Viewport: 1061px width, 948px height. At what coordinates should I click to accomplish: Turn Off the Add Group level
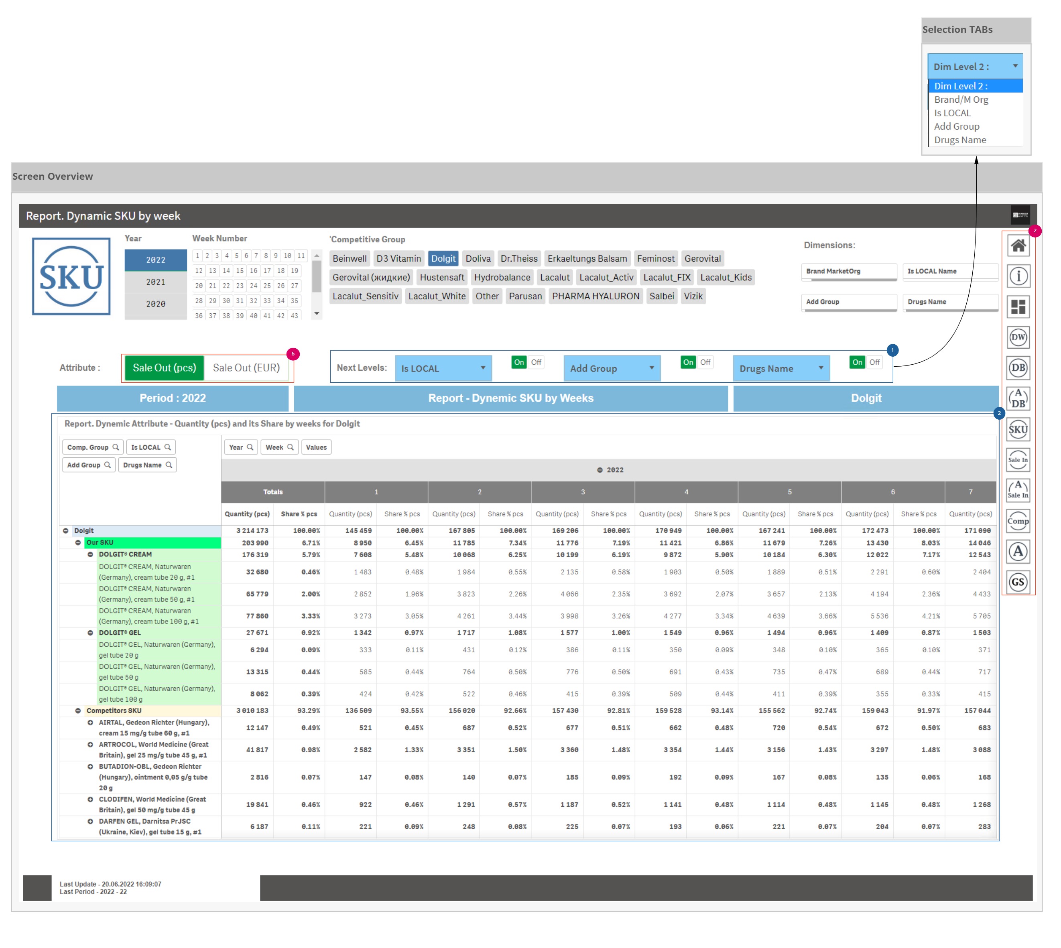(x=705, y=363)
